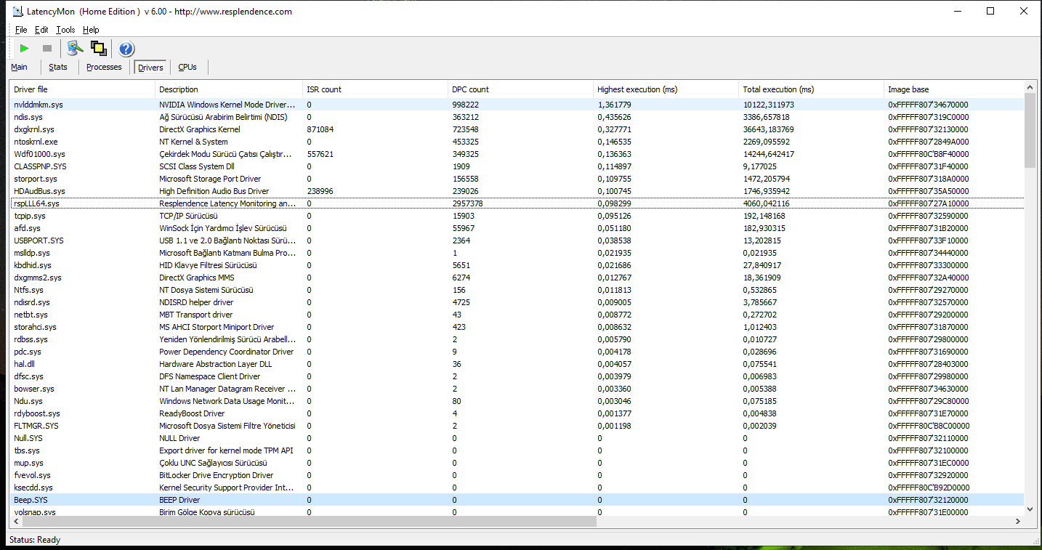Click the horizontal scrollbar right arrow
Screen dimensions: 1042x550
tap(1018, 522)
